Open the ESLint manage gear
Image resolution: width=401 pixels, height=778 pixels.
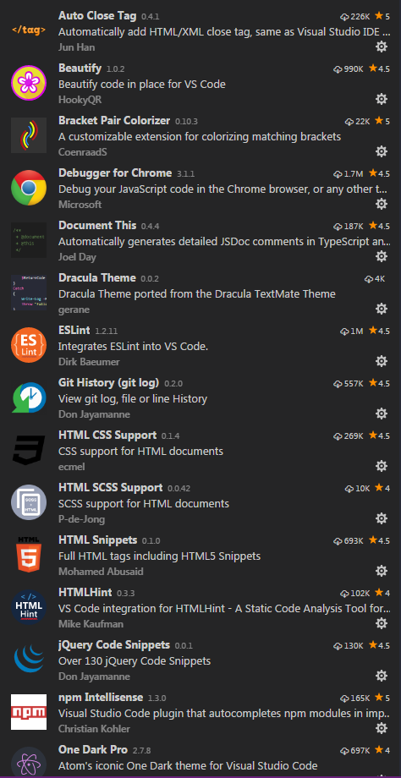tap(382, 361)
